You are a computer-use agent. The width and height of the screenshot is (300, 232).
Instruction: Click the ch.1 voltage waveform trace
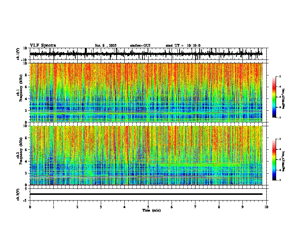point(146,54)
